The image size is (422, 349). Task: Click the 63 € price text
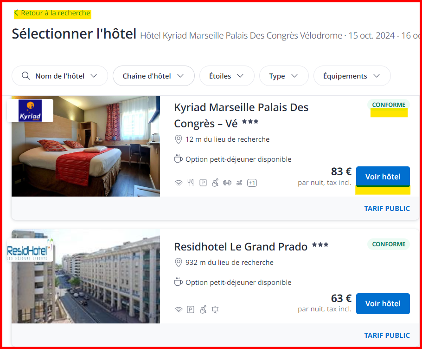click(x=341, y=298)
